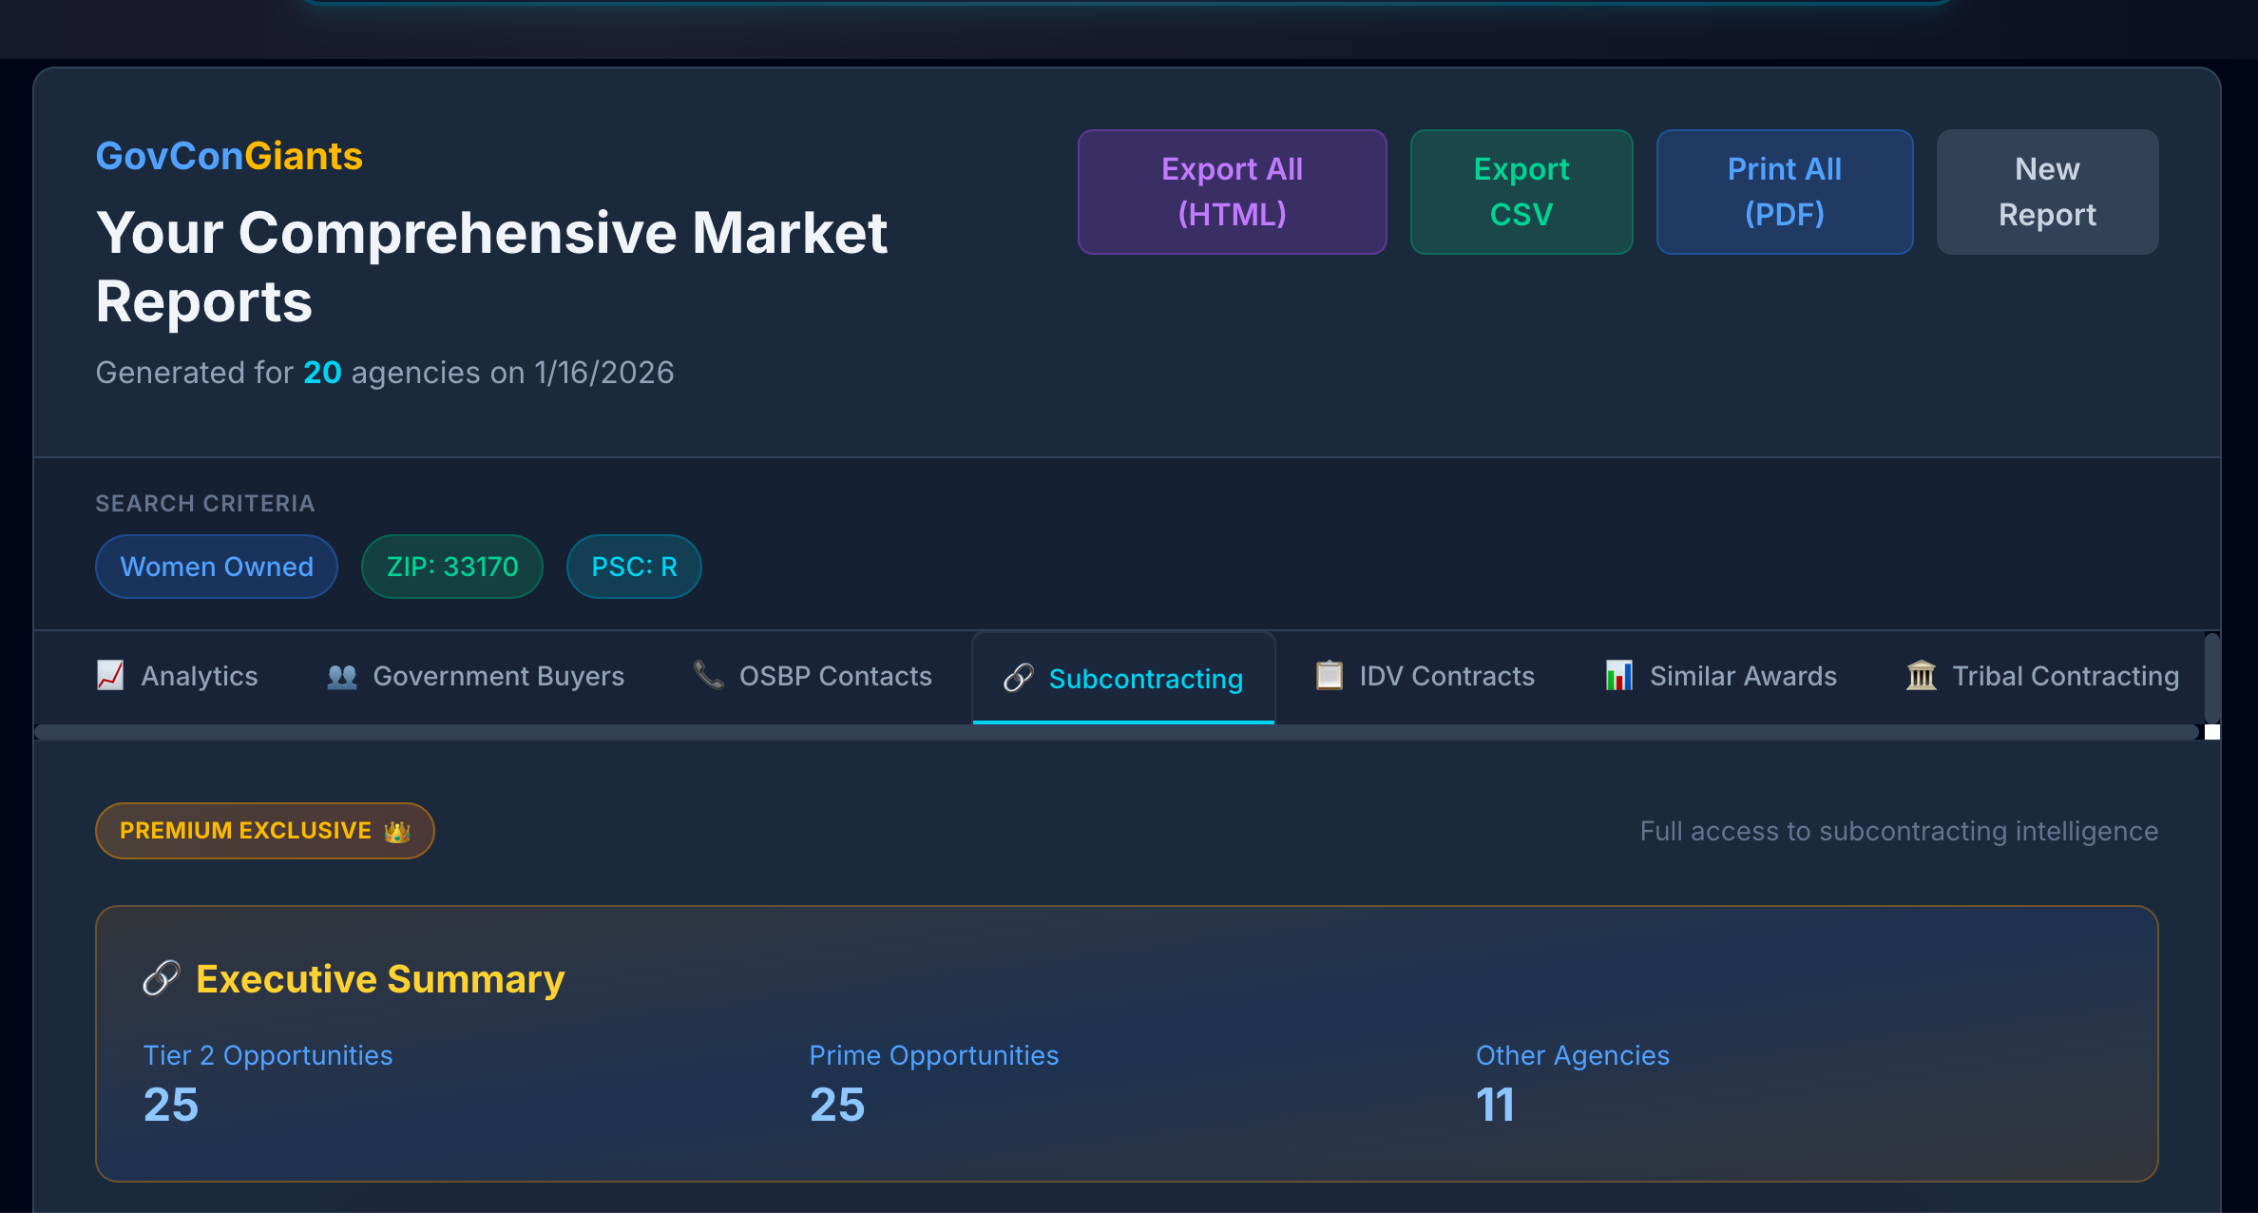Click the Export All (HTML) button
This screenshot has height=1213, width=2258.
(1232, 191)
